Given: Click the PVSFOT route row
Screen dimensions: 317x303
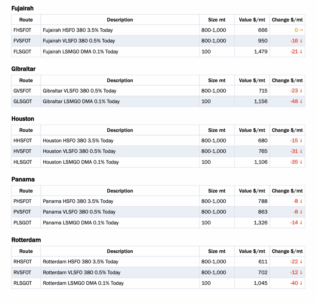Looking at the screenshot, I should tap(158, 212).
